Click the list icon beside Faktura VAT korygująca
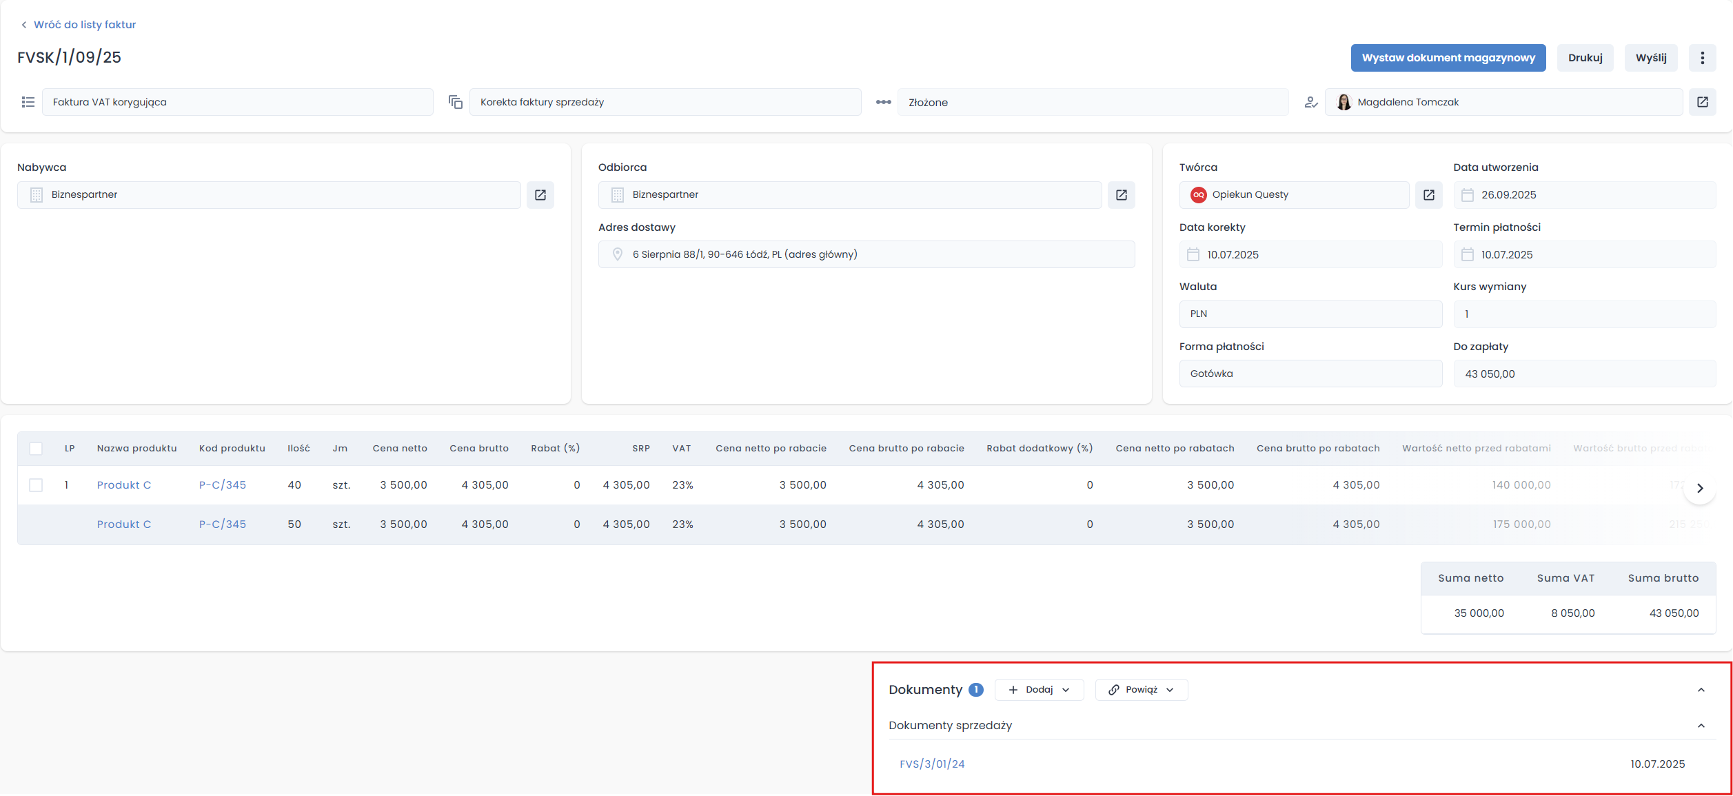 coord(28,102)
